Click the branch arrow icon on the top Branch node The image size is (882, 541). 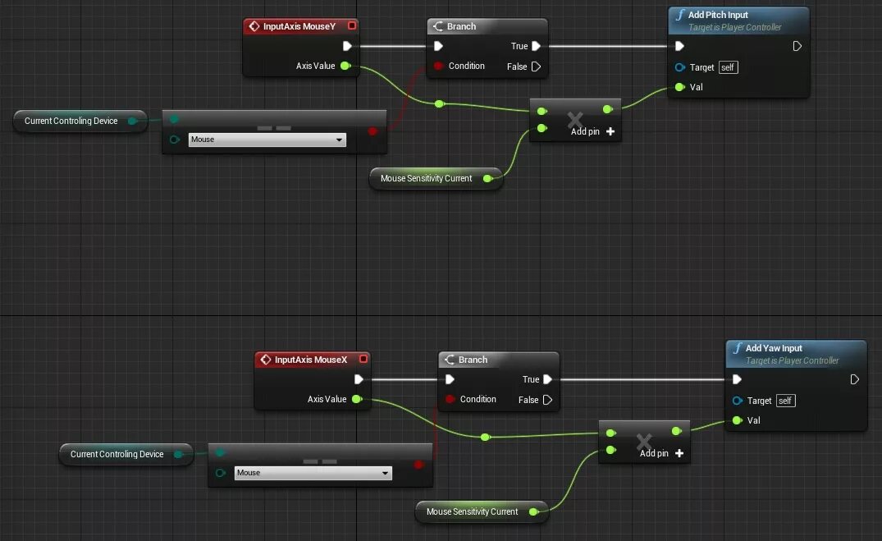pyautogui.click(x=439, y=25)
